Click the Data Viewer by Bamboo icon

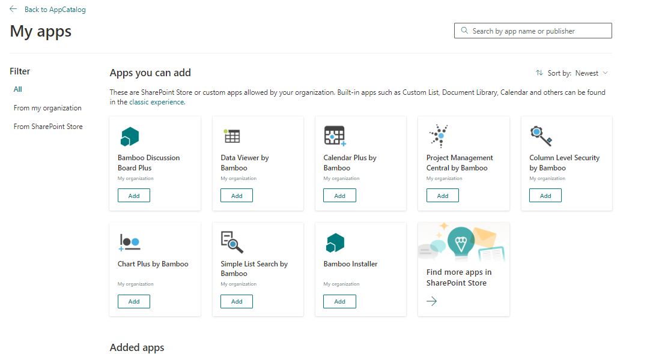point(232,136)
